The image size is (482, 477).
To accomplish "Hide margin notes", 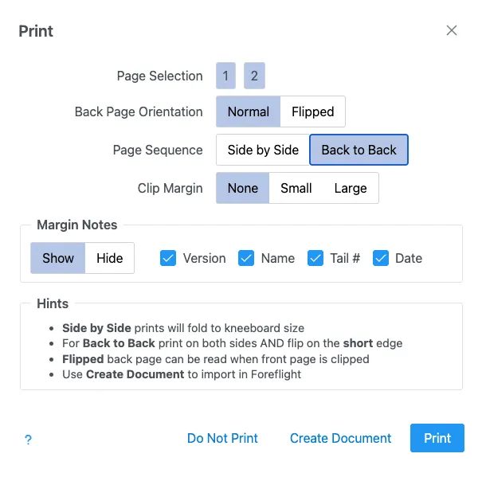I will click(x=110, y=258).
